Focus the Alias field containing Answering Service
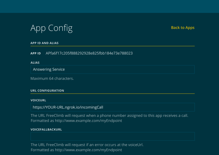 112,70
